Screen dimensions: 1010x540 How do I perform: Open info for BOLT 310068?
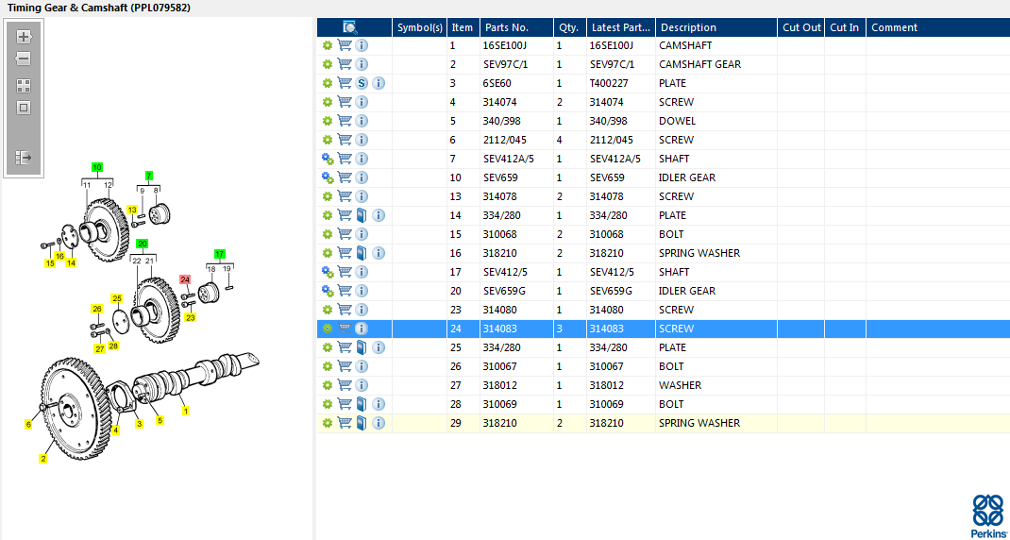(362, 234)
